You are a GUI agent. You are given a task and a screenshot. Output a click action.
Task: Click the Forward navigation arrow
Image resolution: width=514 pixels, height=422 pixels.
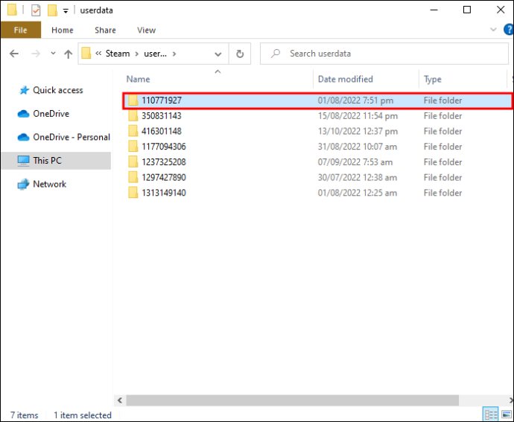36,54
